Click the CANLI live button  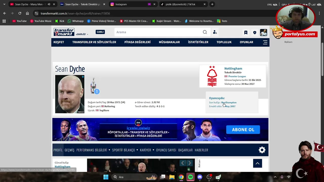100,32
